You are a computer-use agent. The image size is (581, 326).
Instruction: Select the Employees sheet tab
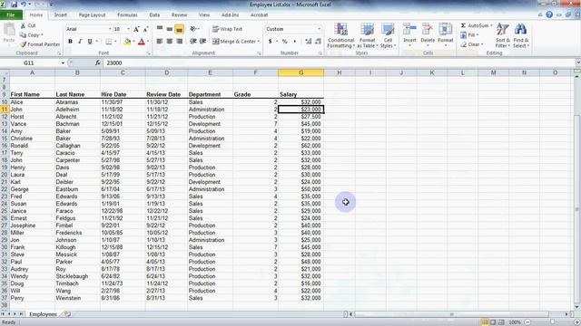pyautogui.click(x=43, y=314)
